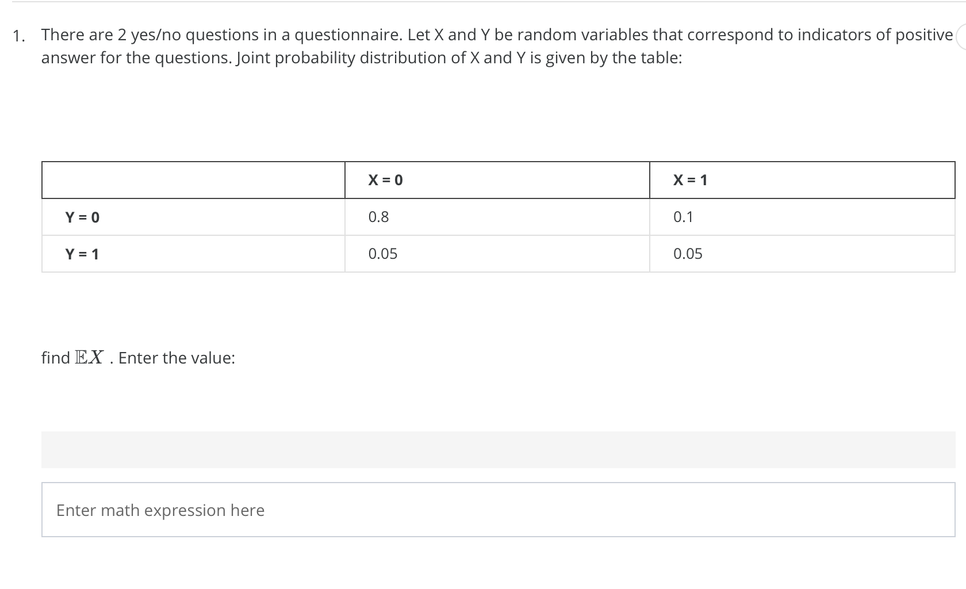The height and width of the screenshot is (589, 966).
Task: Click the EX math symbol in the prompt
Action: [89, 357]
